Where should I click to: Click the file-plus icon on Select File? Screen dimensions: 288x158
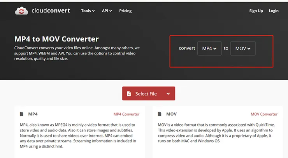point(129,94)
